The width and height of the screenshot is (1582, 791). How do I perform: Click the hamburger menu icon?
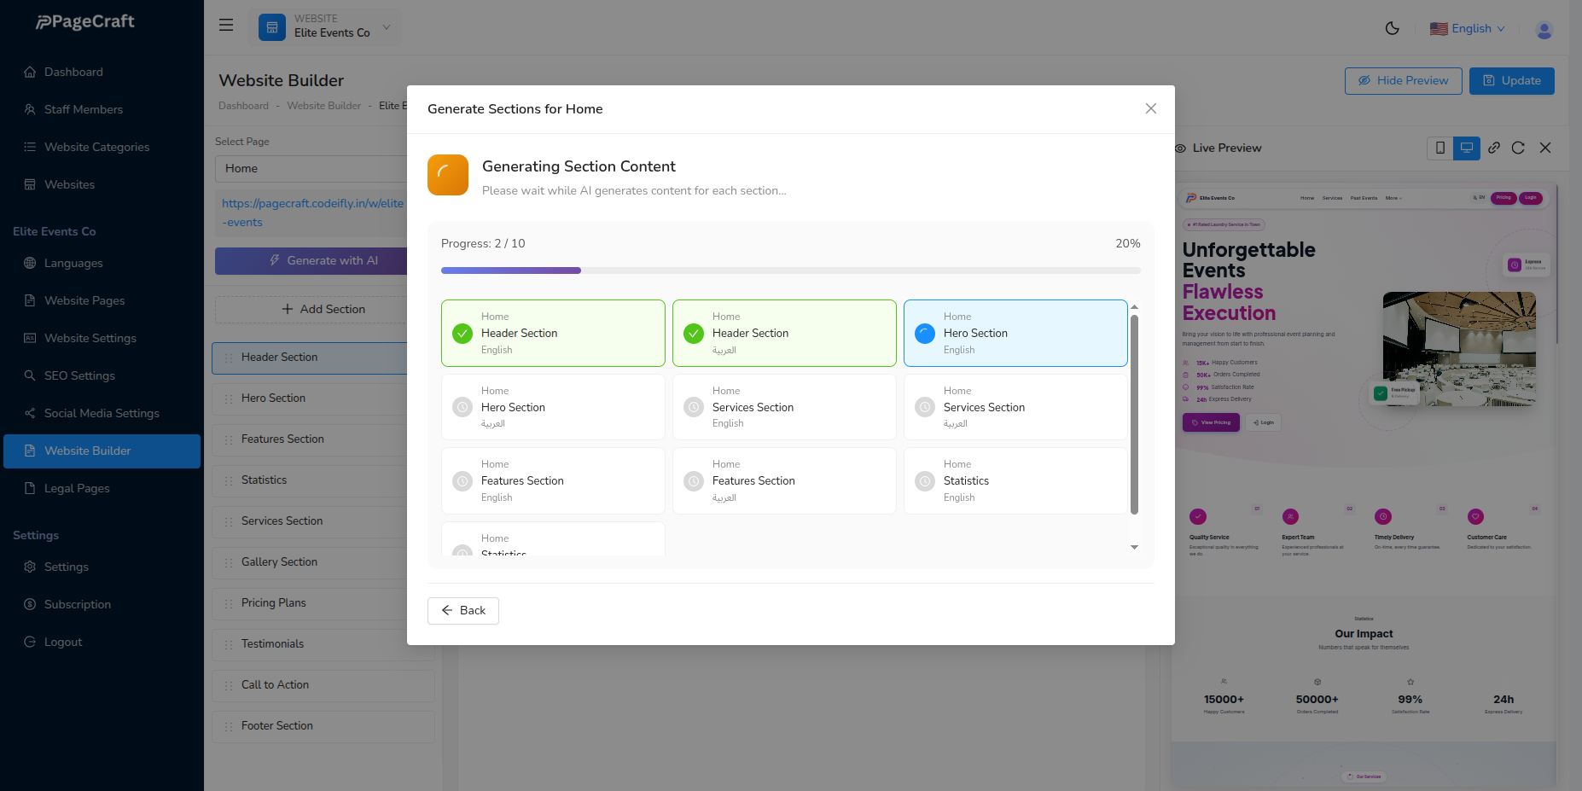(226, 26)
